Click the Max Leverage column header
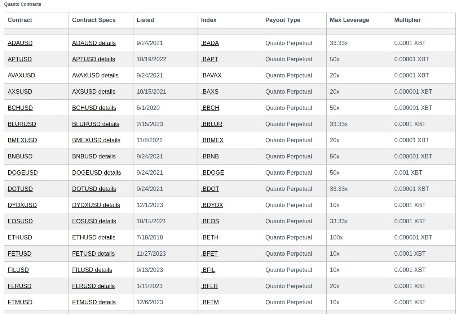 click(349, 20)
